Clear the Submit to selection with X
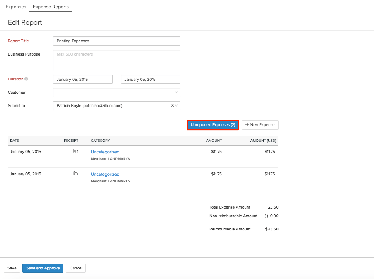This screenshot has width=374, height=279. (x=172, y=106)
